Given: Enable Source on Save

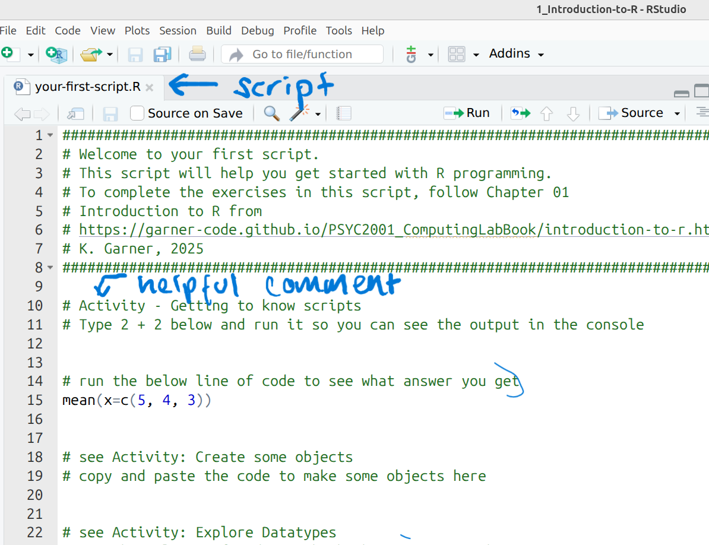Looking at the screenshot, I should coord(137,113).
